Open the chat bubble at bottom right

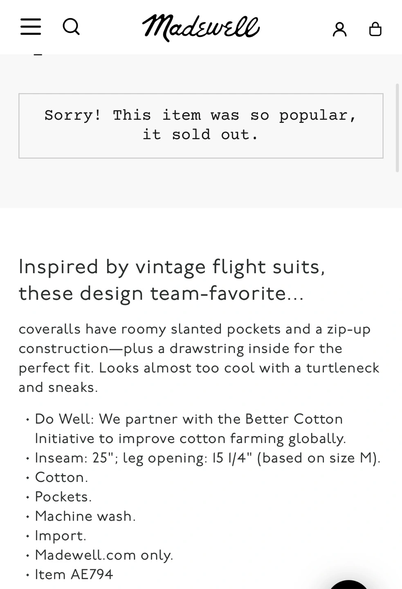(350, 584)
